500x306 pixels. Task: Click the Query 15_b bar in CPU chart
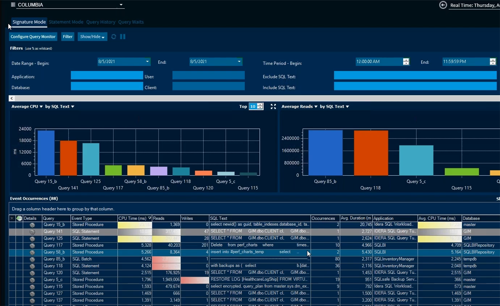click(x=46, y=153)
